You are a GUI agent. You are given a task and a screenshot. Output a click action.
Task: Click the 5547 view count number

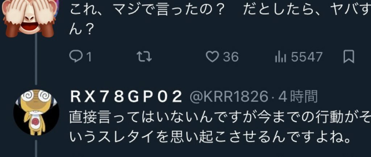click(x=307, y=57)
